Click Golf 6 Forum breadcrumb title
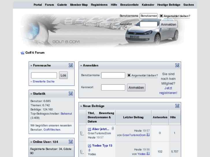Screen dimensions: 210x157 (x=35, y=53)
